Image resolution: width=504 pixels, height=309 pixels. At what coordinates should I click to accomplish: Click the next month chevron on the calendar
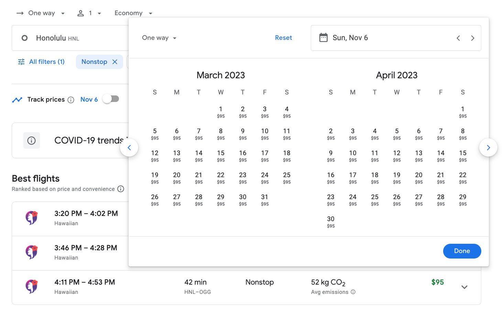pos(488,148)
